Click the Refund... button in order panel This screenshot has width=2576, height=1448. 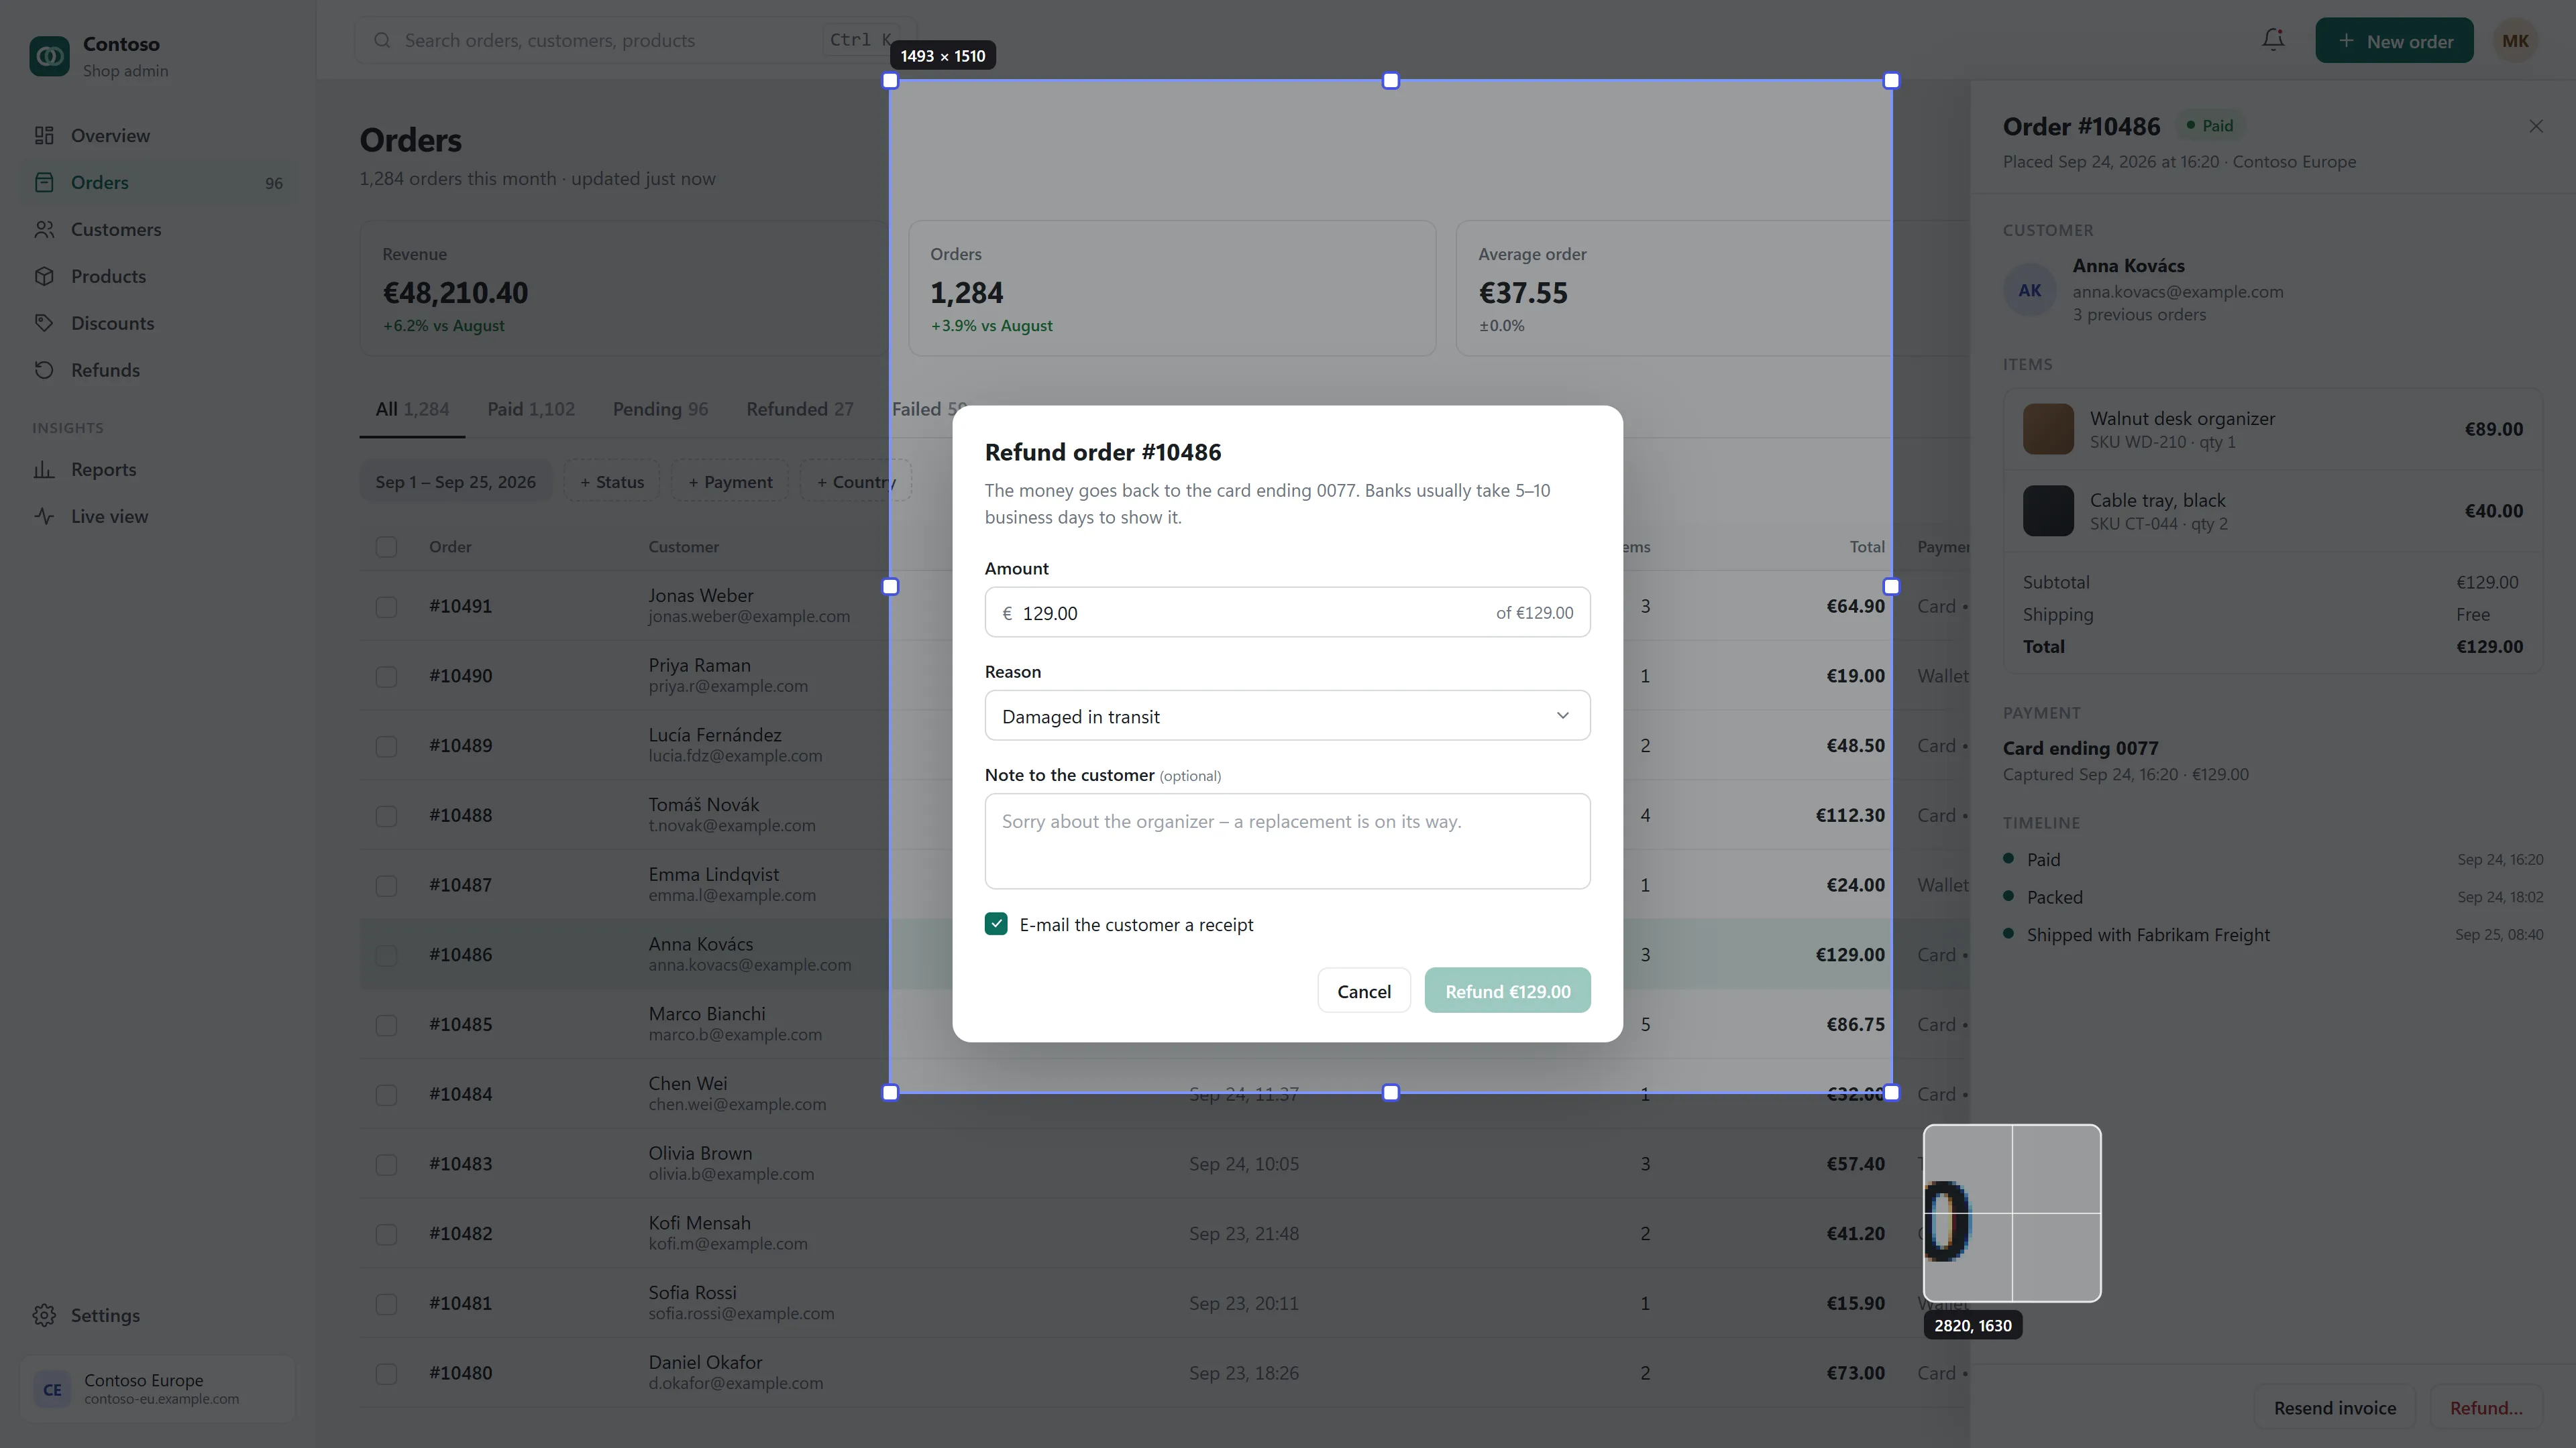[2486, 1408]
